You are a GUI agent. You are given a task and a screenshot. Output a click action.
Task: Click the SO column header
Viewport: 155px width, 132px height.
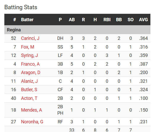click(x=130, y=20)
